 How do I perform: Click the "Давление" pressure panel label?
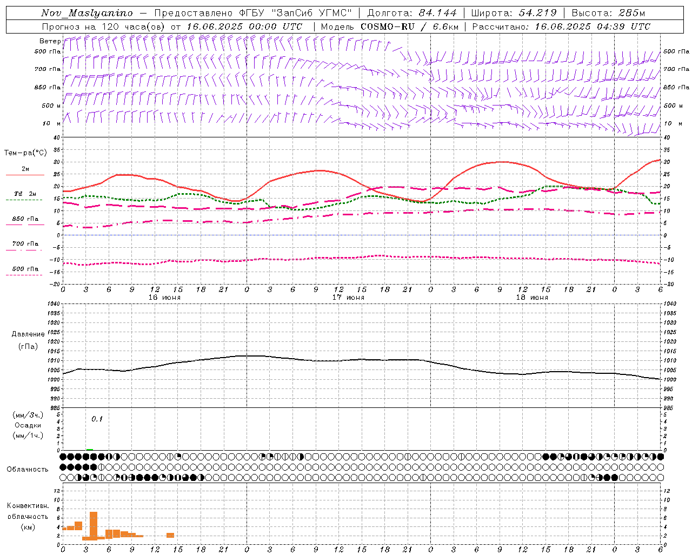28,334
